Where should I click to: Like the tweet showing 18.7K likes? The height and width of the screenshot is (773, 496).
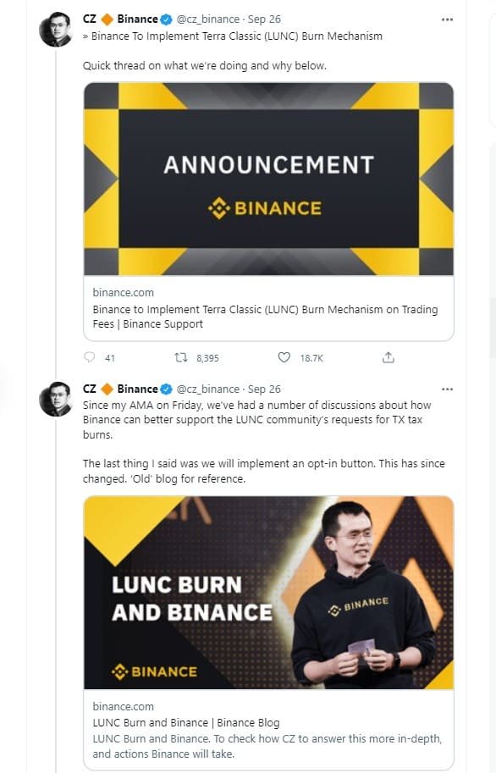pyautogui.click(x=284, y=357)
